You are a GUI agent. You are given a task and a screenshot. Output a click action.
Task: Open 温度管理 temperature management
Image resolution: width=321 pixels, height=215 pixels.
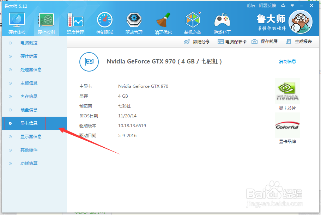click(75, 20)
